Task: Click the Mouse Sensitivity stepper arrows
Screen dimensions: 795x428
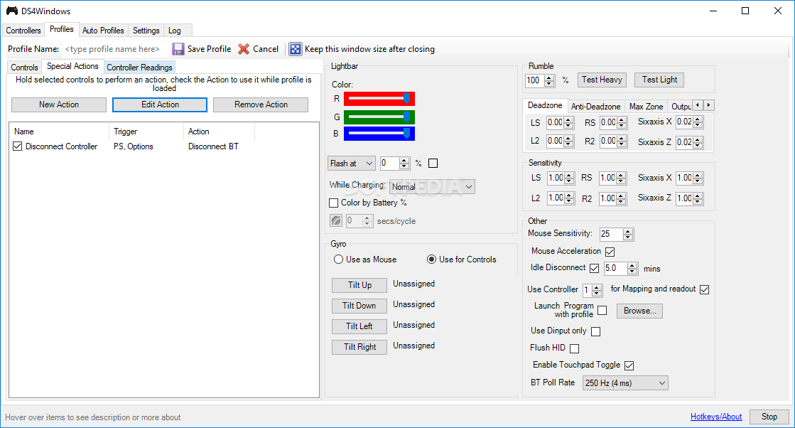Action: click(x=628, y=235)
